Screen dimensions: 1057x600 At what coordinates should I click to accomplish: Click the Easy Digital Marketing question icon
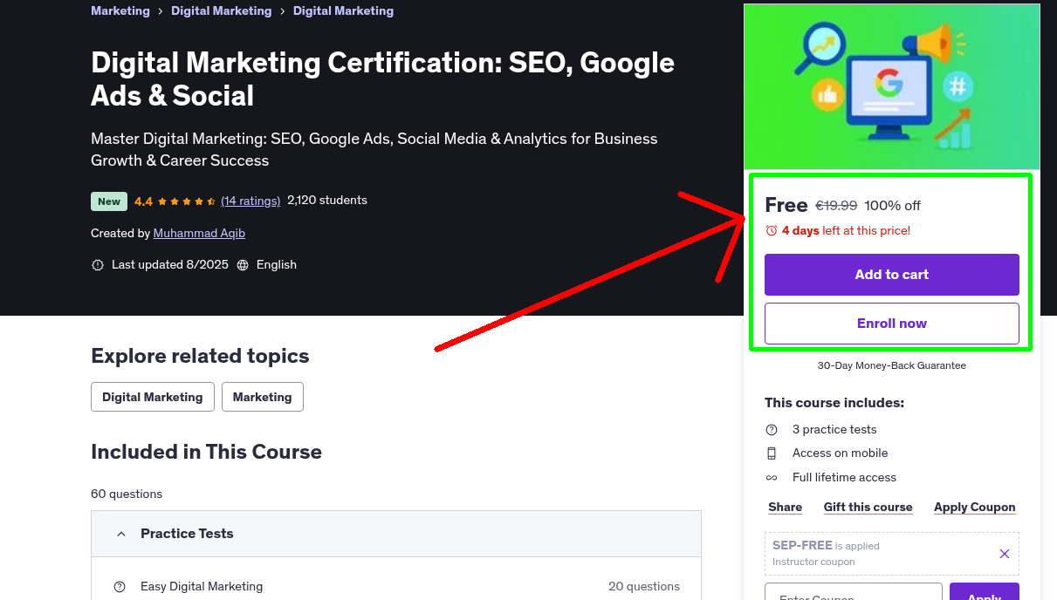pos(120,587)
